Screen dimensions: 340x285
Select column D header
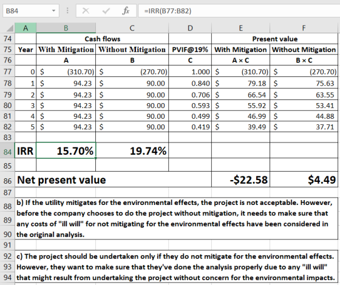pyautogui.click(x=190, y=28)
